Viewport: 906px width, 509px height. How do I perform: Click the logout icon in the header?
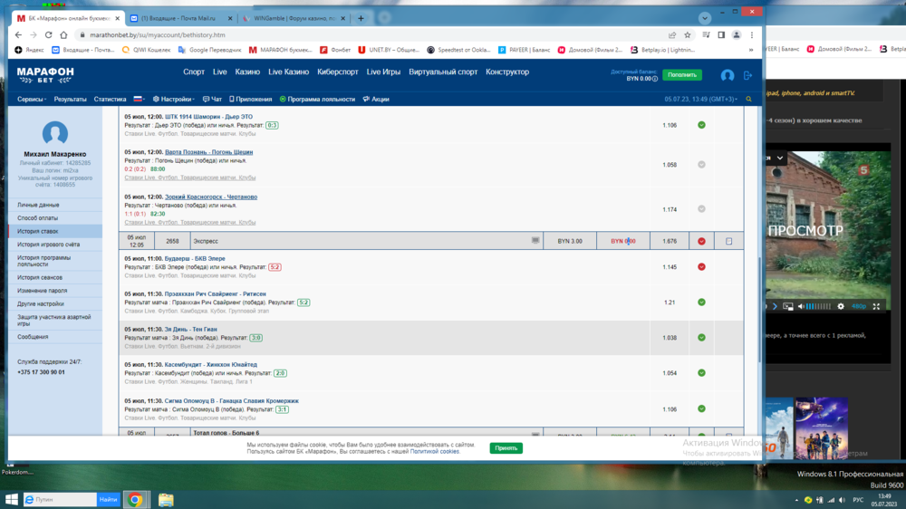[747, 76]
